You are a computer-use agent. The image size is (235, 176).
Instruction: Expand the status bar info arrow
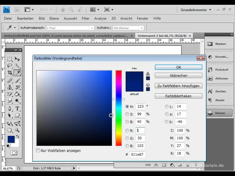74,168
